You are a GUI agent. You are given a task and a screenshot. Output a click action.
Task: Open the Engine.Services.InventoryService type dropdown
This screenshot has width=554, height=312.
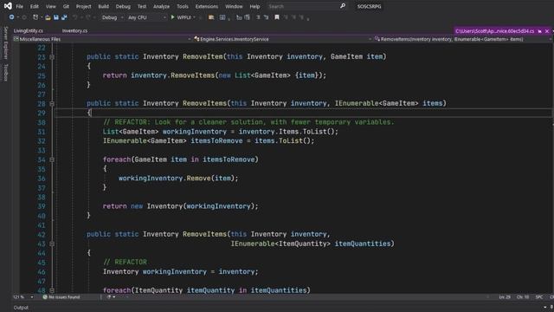point(282,39)
